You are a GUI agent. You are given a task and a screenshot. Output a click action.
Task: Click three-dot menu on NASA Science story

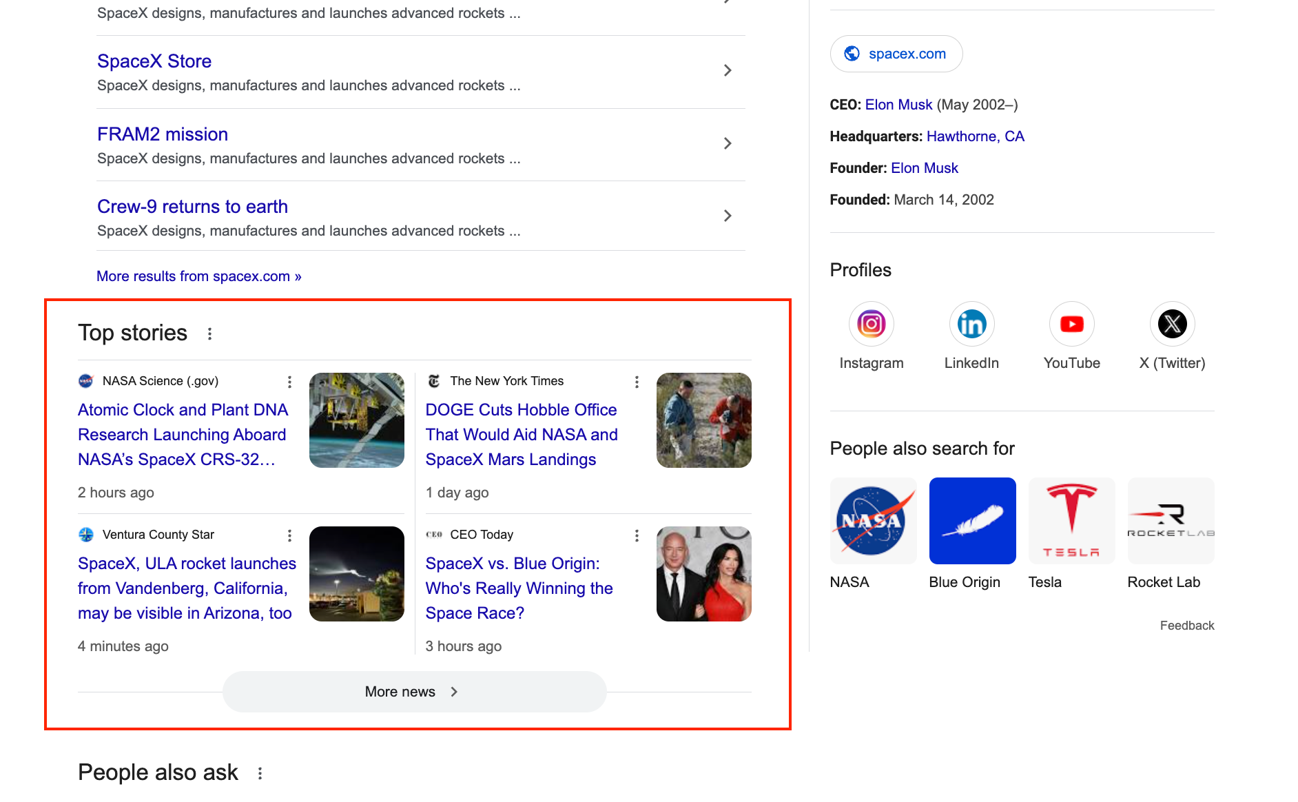coord(289,382)
